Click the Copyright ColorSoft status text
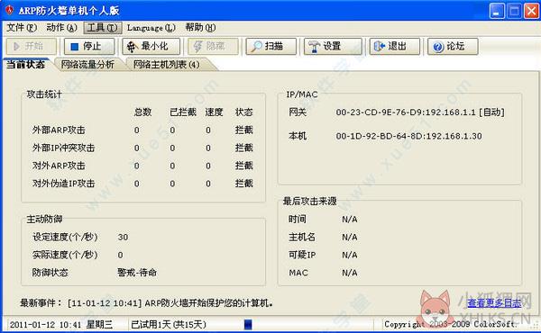 click(x=450, y=324)
